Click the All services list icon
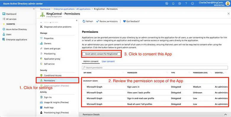The height and width of the screenshot is (117, 231). pyautogui.click(x=4, y=19)
